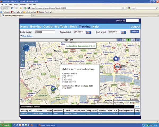Open the Bookmarks menu

tap(23, 4)
